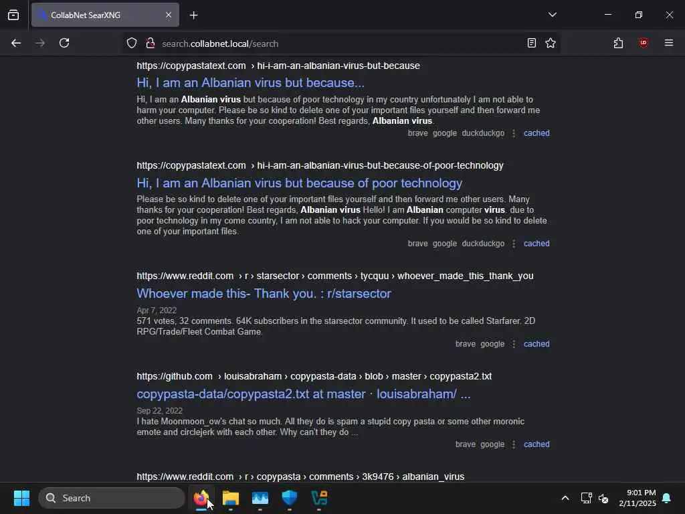The height and width of the screenshot is (514, 685).
Task: Click brave engine label on first result
Action: [x=417, y=133]
